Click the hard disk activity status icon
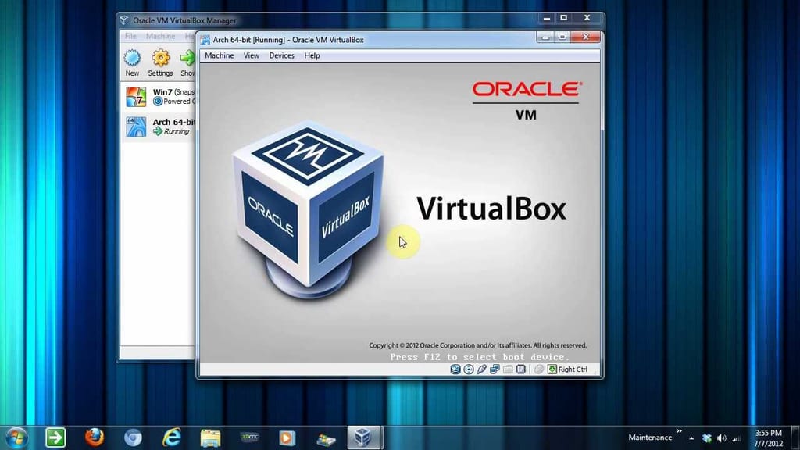 pos(455,370)
